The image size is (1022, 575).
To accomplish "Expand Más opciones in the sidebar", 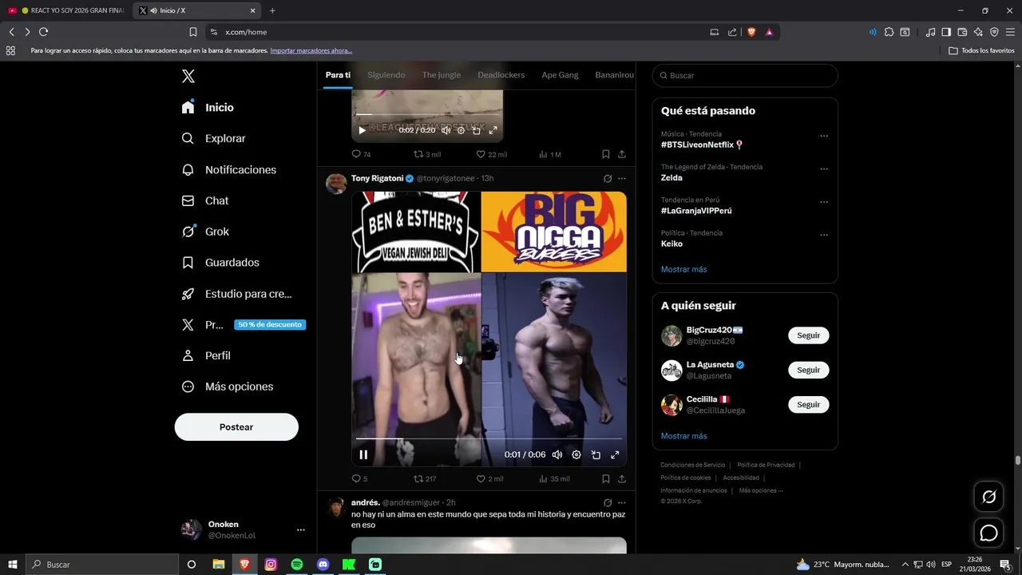I will tap(228, 387).
